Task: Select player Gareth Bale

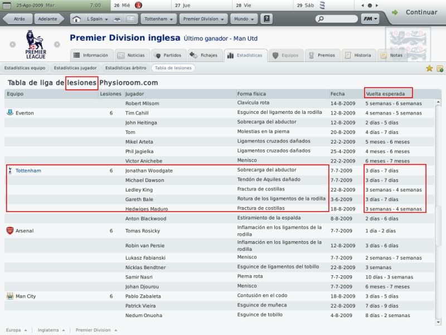Action: 139,199
